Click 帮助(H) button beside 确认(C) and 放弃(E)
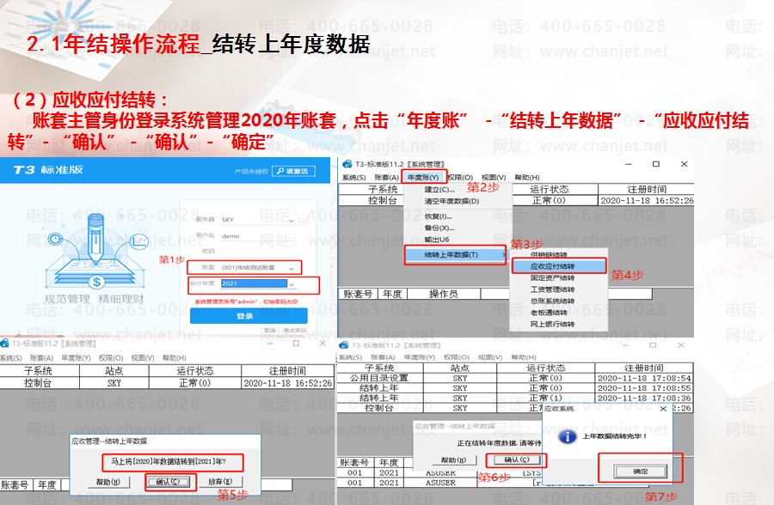The image size is (774, 505). [108, 482]
